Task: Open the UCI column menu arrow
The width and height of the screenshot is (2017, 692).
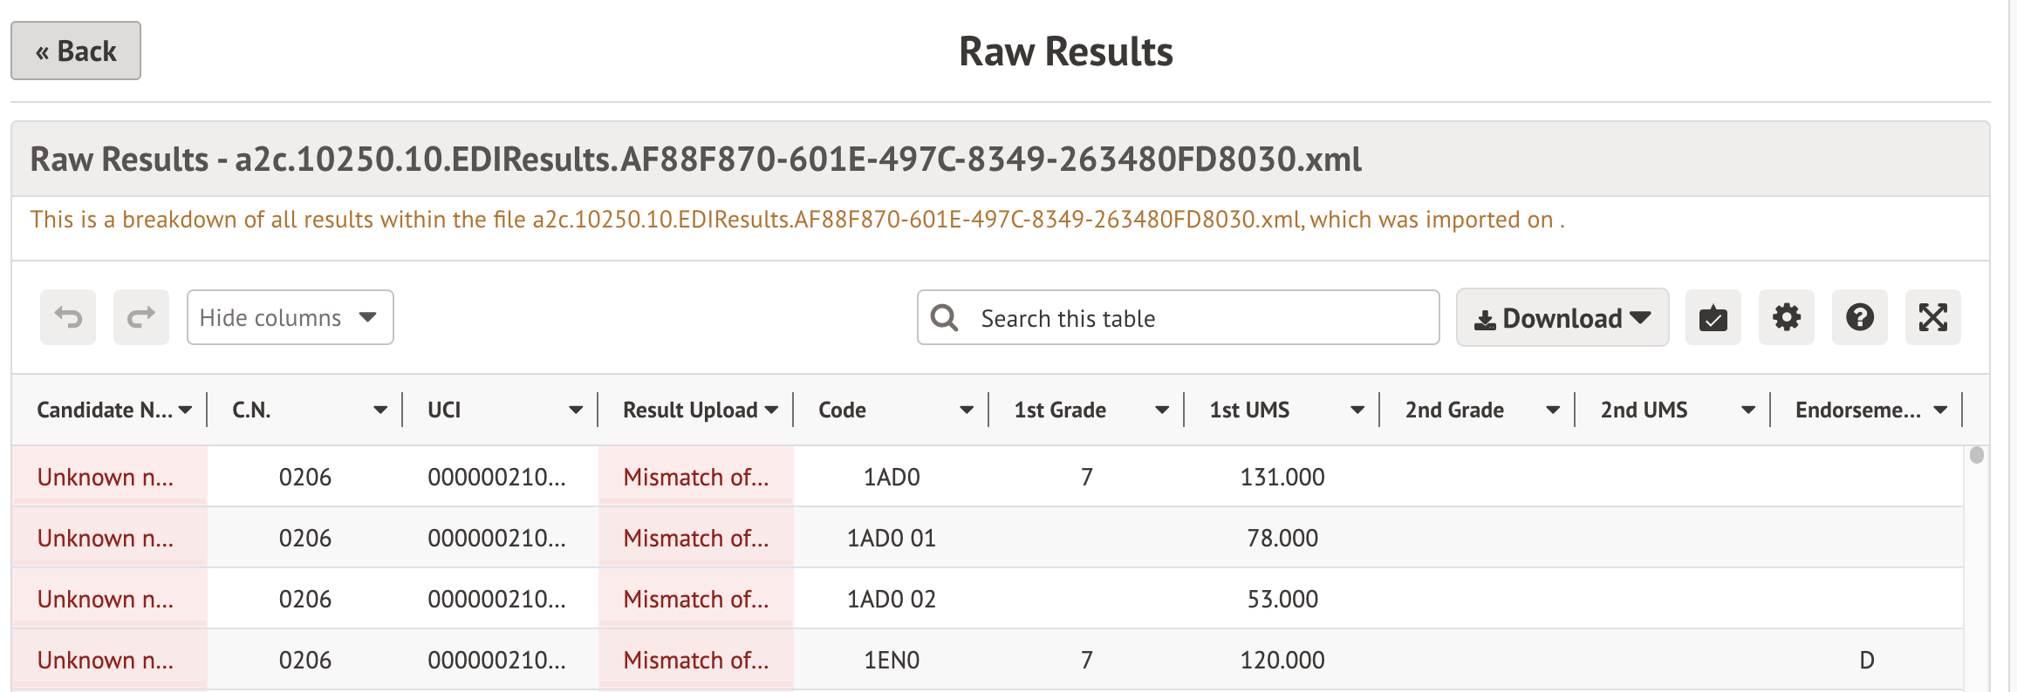Action: pos(576,410)
